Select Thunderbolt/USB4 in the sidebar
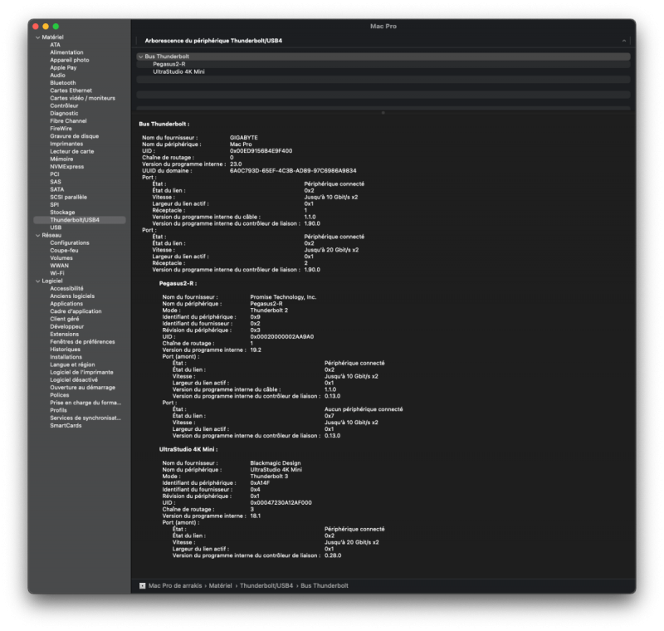Image resolution: width=664 pixels, height=631 pixels. click(79, 220)
